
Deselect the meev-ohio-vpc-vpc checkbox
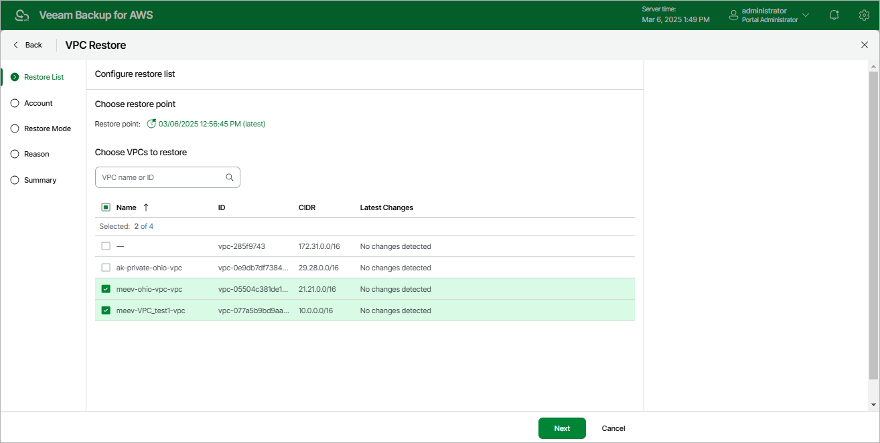(105, 288)
